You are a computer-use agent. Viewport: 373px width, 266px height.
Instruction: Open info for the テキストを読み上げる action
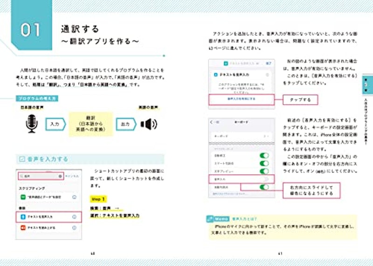pos(74,228)
